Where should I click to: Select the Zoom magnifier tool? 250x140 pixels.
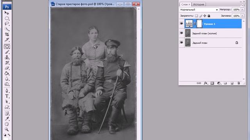pyautogui.click(x=7, y=129)
